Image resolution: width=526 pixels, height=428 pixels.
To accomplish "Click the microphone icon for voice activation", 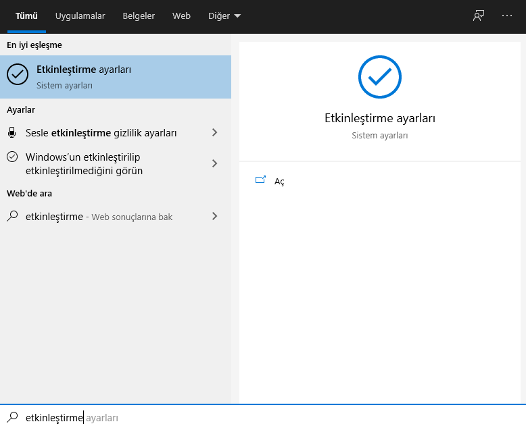I will [x=12, y=132].
